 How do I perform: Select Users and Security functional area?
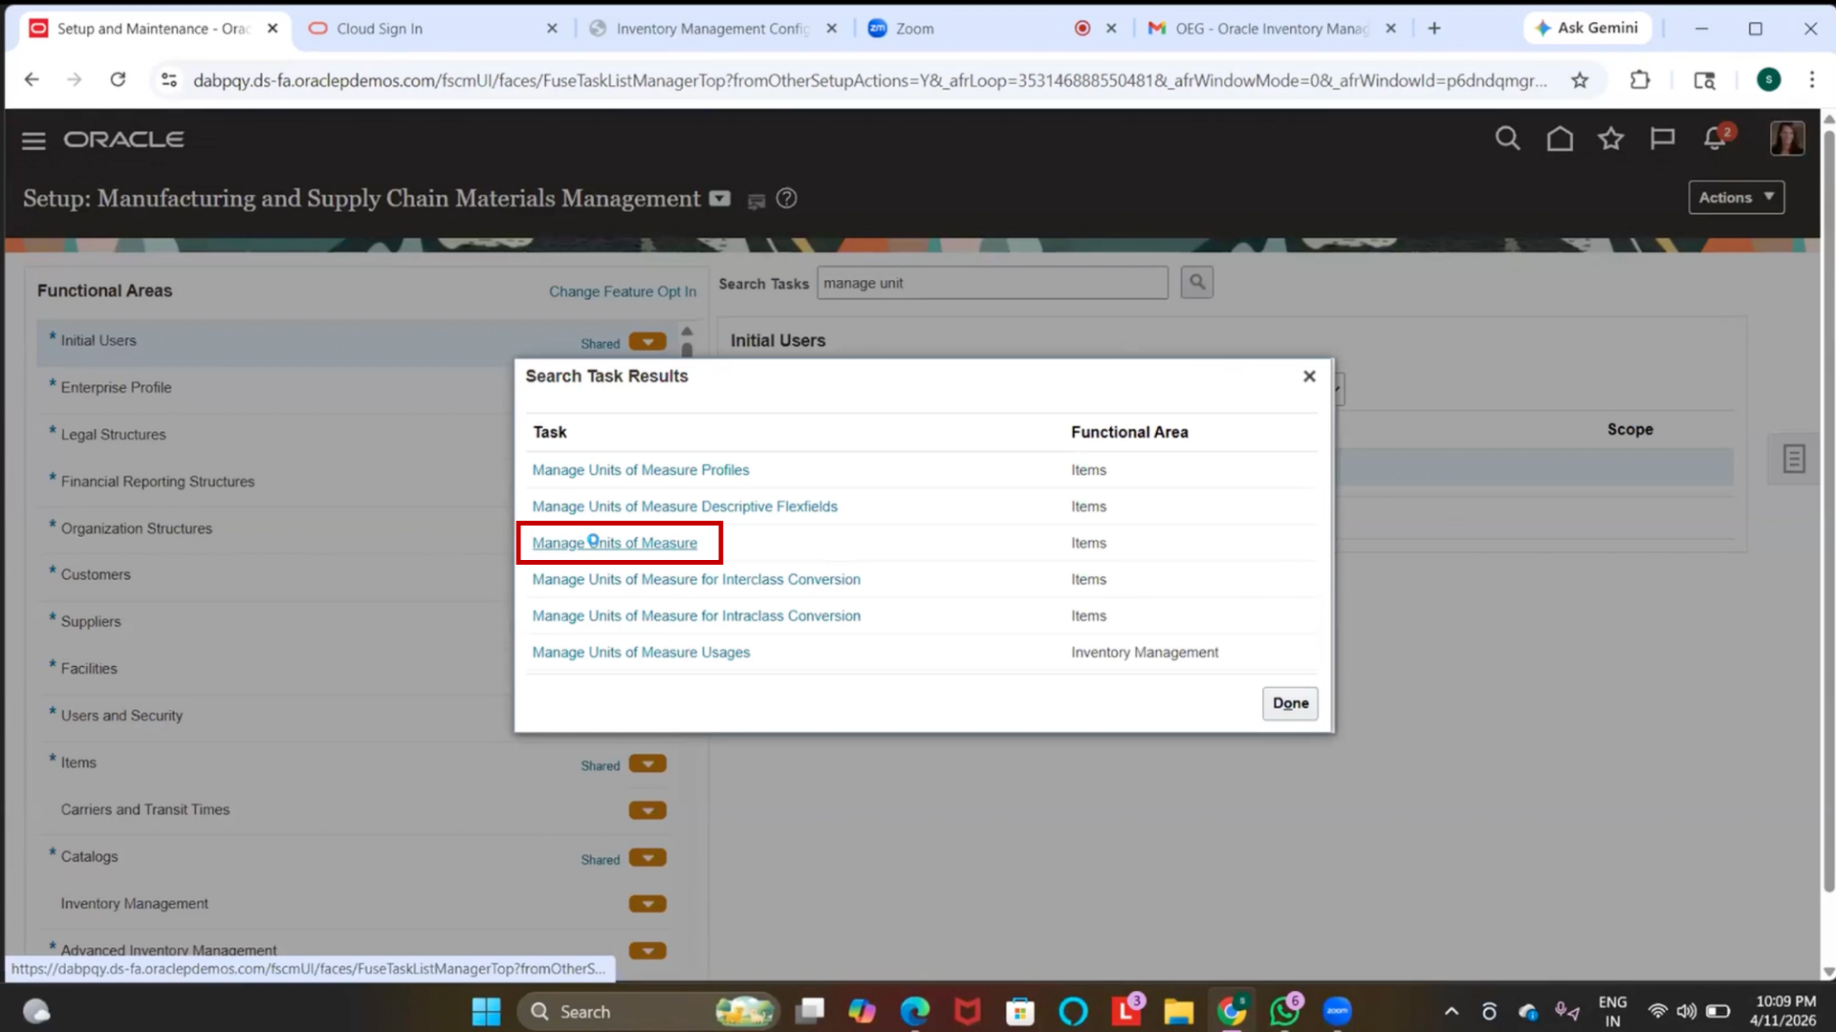coord(120,716)
